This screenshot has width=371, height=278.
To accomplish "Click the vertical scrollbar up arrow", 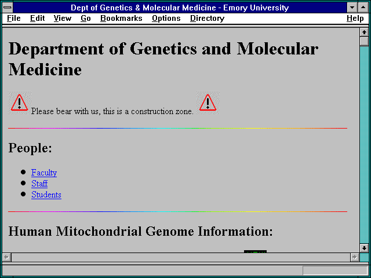I will tap(364, 32).
